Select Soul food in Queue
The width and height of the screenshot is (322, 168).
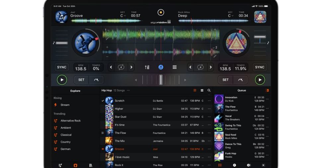pos(241,136)
